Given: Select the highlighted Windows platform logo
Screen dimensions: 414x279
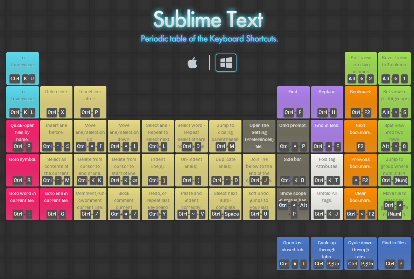Looking at the screenshot, I should tap(226, 63).
